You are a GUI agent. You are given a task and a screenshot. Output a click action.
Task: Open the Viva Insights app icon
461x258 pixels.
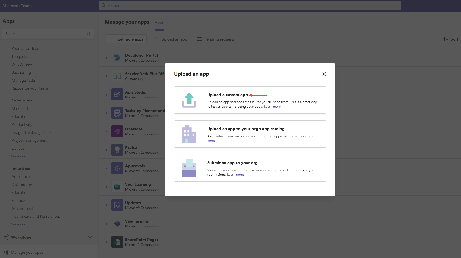pyautogui.click(x=117, y=223)
